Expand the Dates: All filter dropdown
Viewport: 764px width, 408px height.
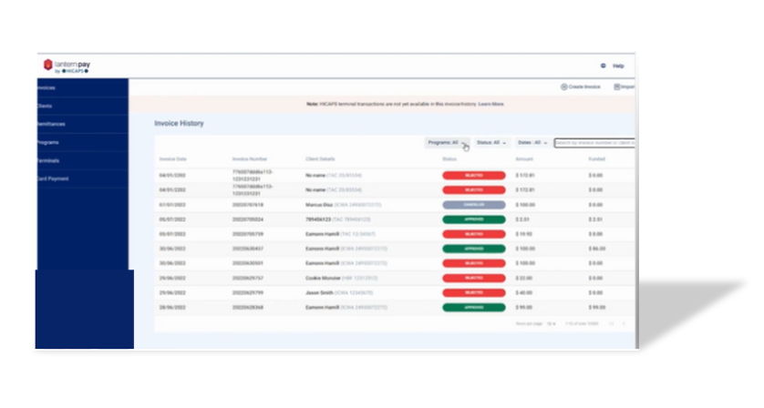coord(532,143)
